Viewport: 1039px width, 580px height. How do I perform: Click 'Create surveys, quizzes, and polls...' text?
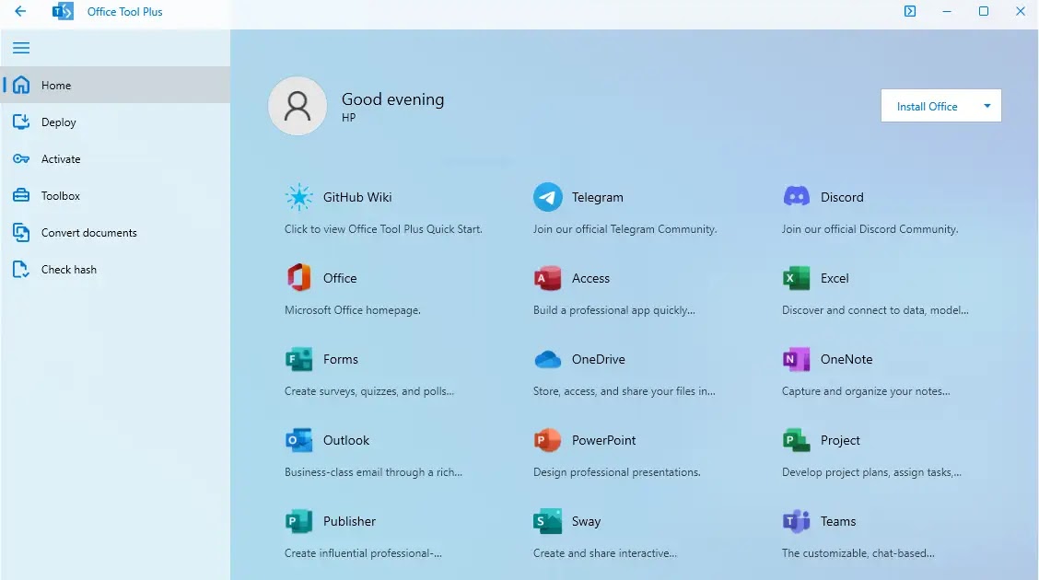coord(369,391)
